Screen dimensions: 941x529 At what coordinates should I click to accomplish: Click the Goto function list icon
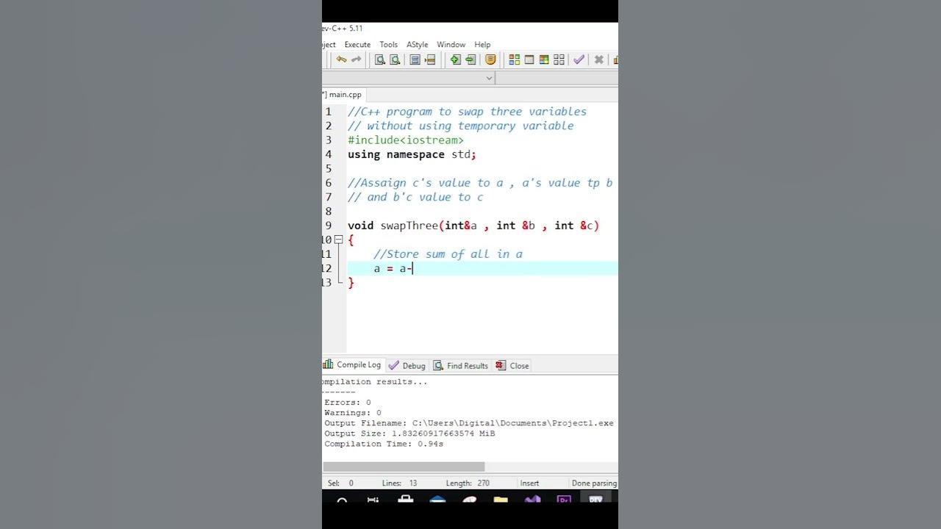tap(415, 60)
